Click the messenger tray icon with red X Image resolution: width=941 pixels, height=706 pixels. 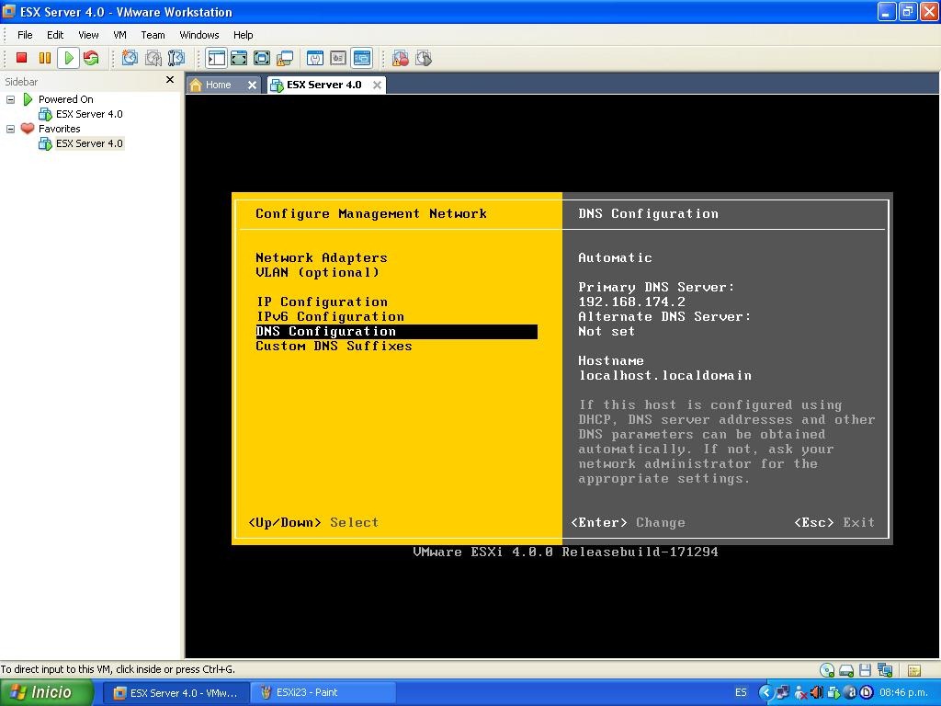pos(800,693)
